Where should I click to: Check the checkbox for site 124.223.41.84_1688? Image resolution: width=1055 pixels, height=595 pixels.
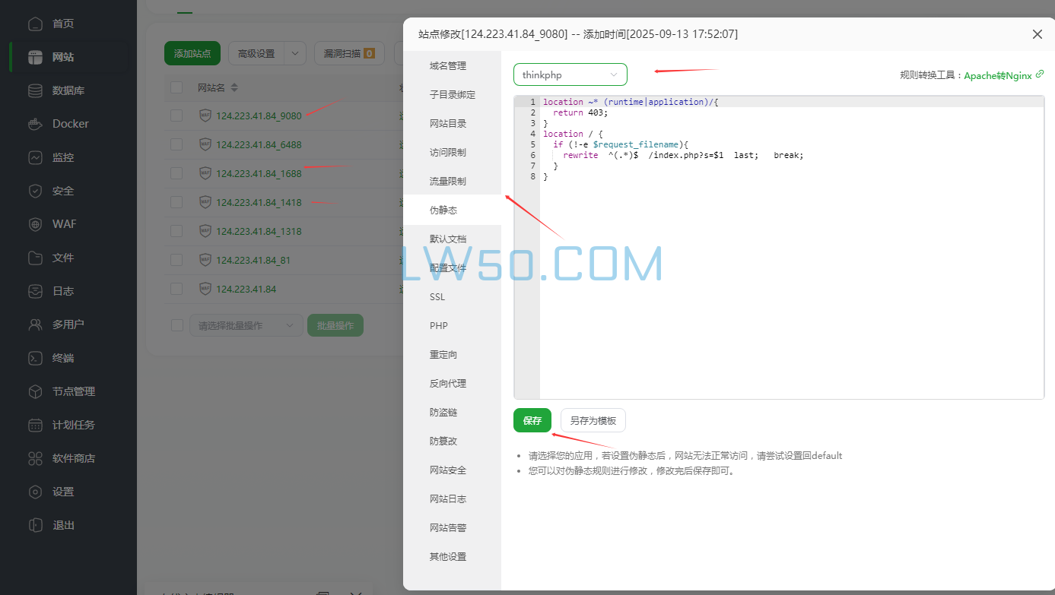tap(176, 173)
